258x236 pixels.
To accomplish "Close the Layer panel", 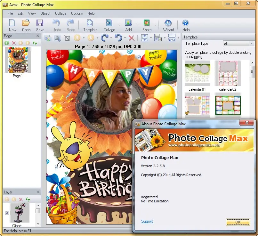I will 38,192.
